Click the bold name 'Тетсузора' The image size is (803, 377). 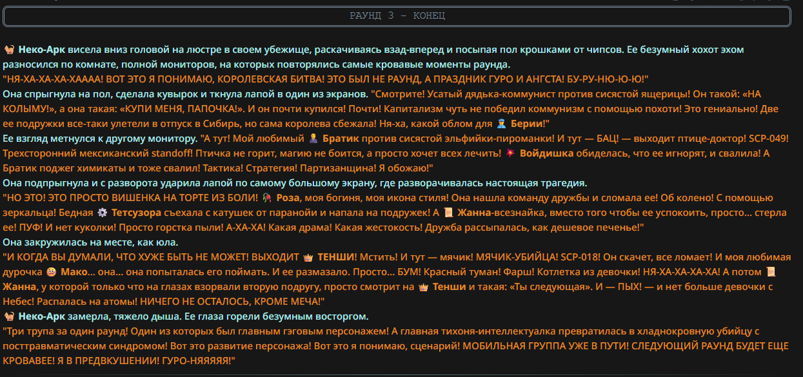tap(136, 213)
